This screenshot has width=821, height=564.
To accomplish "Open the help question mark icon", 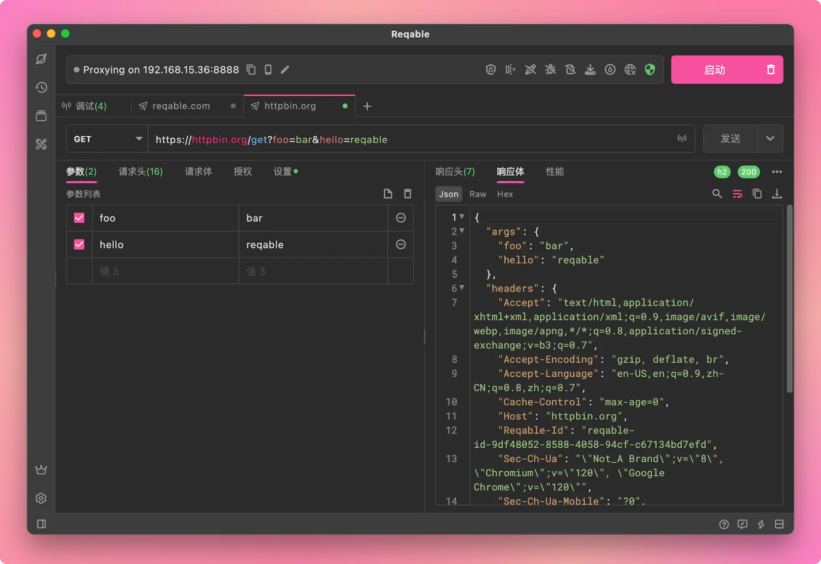I will point(724,524).
